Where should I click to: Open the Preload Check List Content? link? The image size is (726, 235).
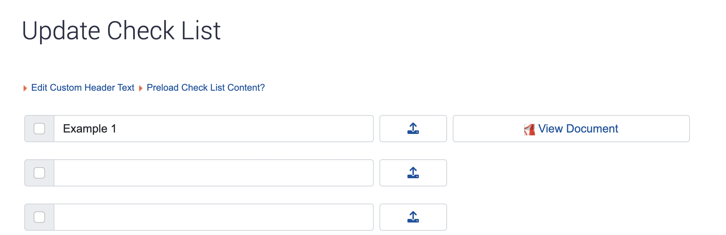(x=206, y=87)
